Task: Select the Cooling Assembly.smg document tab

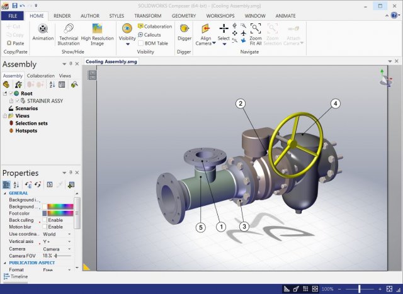Action: tap(111, 62)
